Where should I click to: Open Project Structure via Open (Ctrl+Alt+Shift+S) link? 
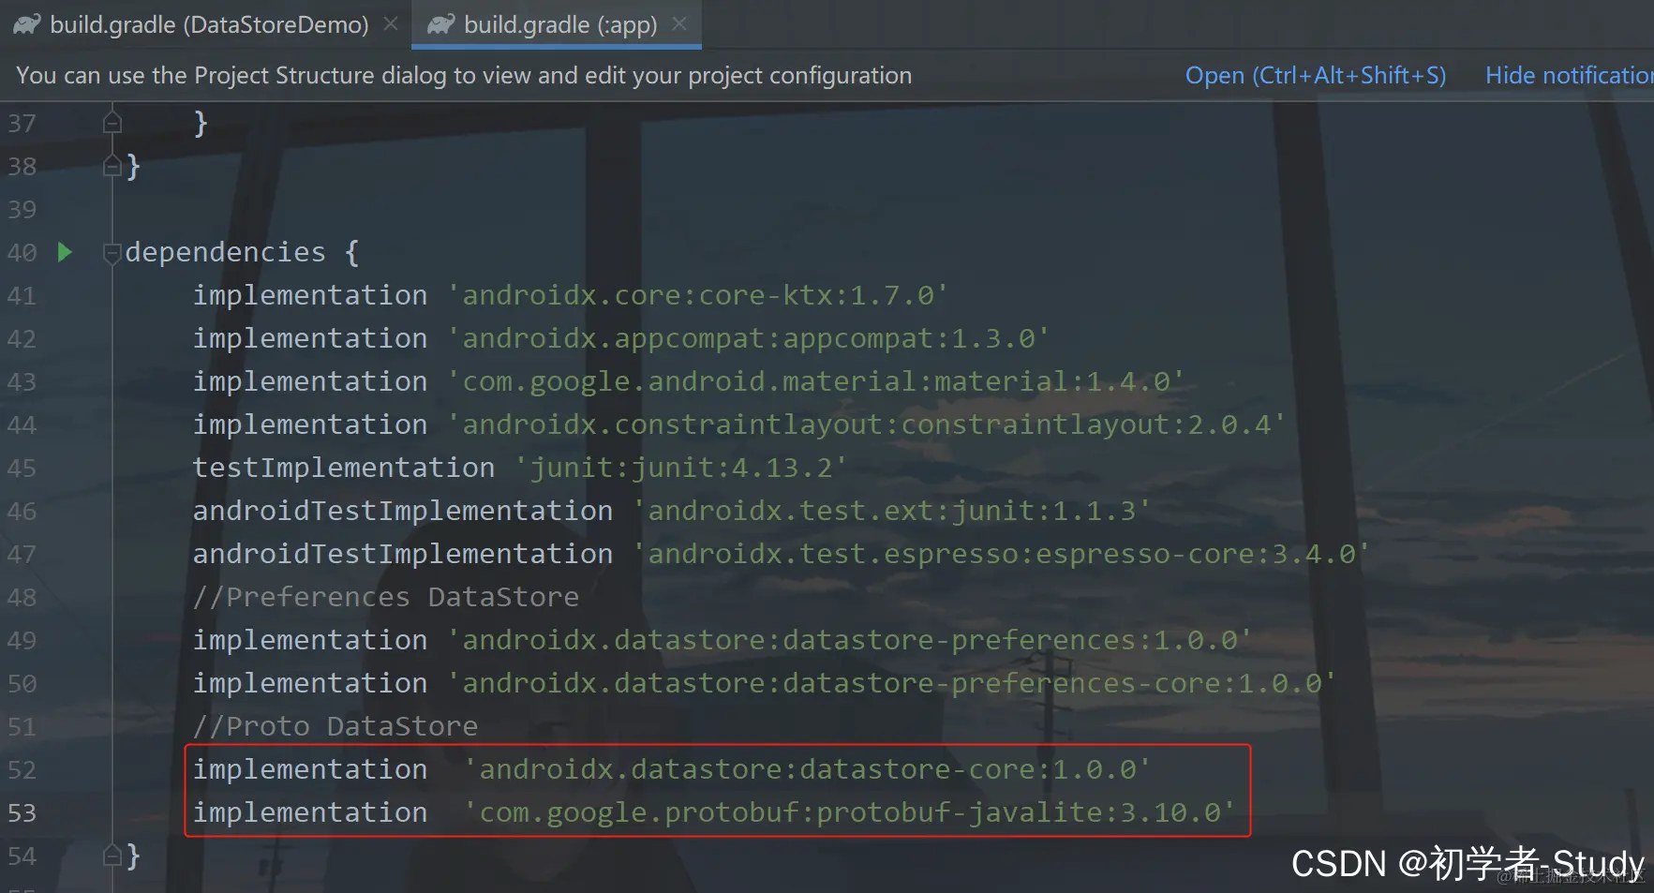(x=1316, y=75)
